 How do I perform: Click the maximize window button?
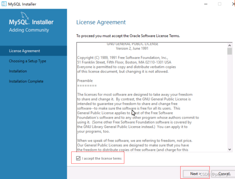click(x=219, y=4)
